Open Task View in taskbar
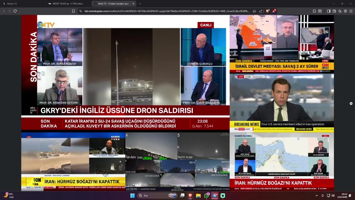Screen dimensions: 355x200 [182, 196]
